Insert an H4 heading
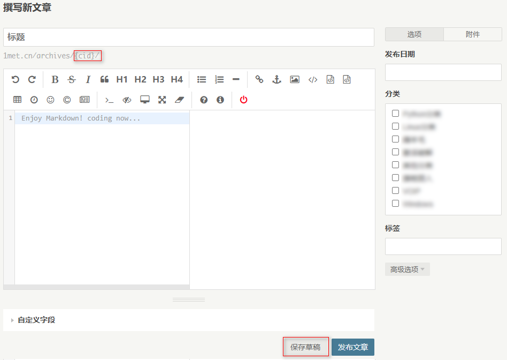This screenshot has height=360, width=507. pos(177,79)
